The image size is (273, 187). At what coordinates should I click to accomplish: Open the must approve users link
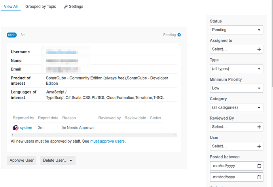pos(108,141)
